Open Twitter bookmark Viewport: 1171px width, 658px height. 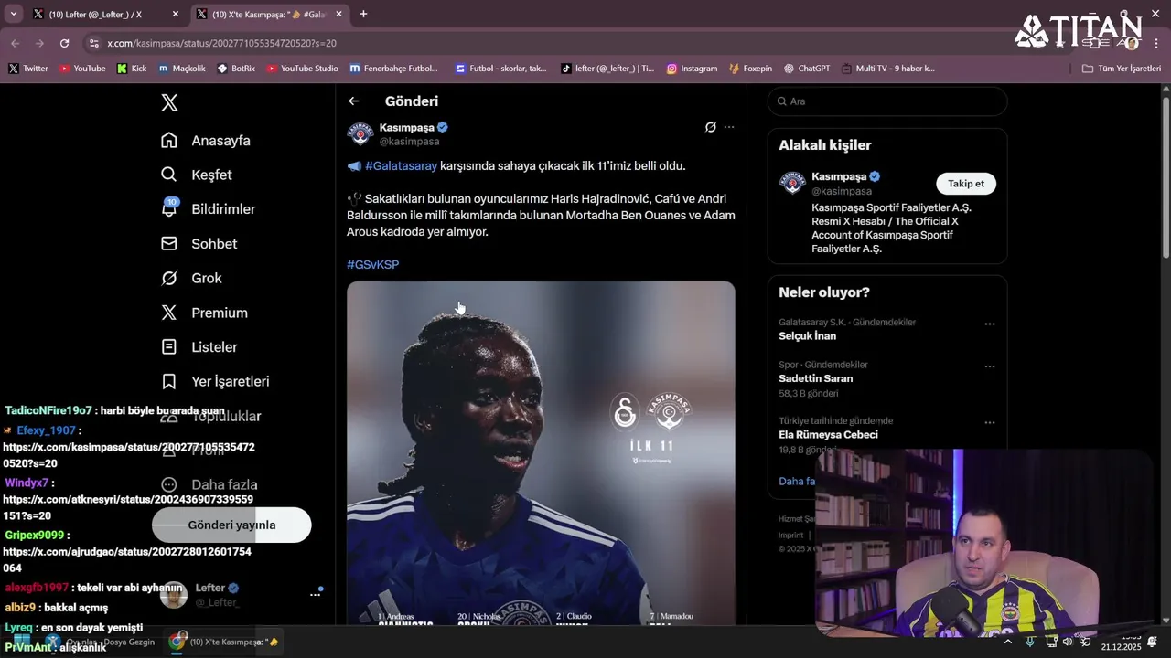[28, 69]
